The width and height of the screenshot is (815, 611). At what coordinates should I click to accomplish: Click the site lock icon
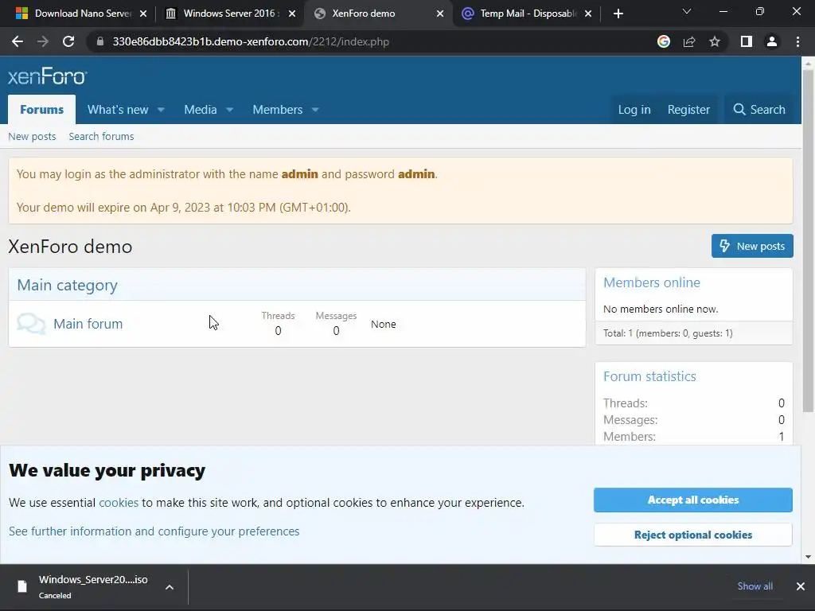(x=100, y=41)
